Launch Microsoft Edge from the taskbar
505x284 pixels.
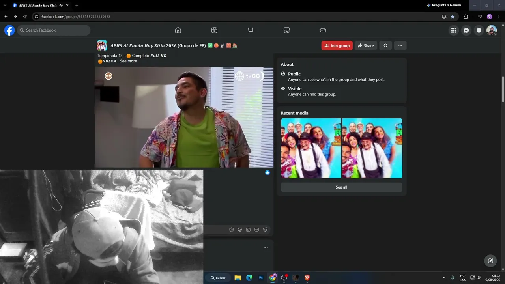click(249, 278)
